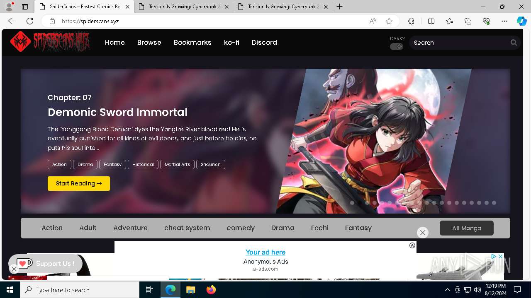Click the a-ads info icon on banner

(412, 245)
